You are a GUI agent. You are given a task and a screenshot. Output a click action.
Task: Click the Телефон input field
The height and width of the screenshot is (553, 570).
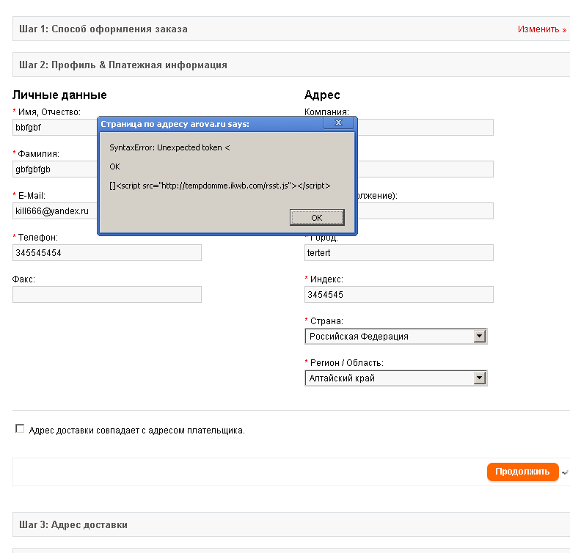[x=107, y=252]
